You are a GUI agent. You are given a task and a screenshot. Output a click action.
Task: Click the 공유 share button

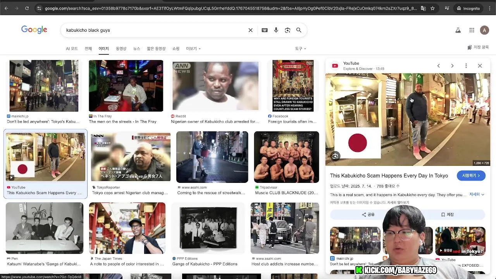coord(368,215)
